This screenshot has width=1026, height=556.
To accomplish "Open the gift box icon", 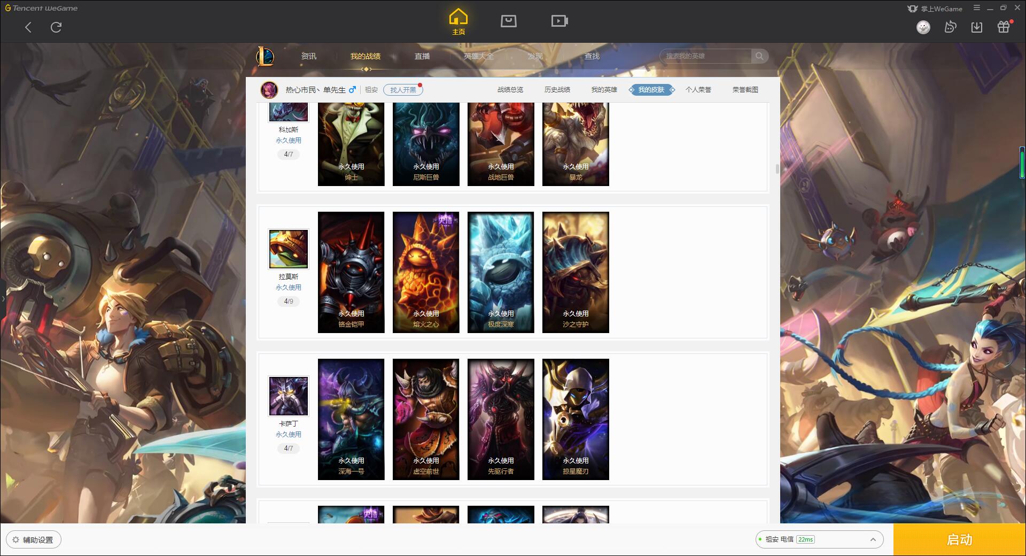I will pos(1004,27).
